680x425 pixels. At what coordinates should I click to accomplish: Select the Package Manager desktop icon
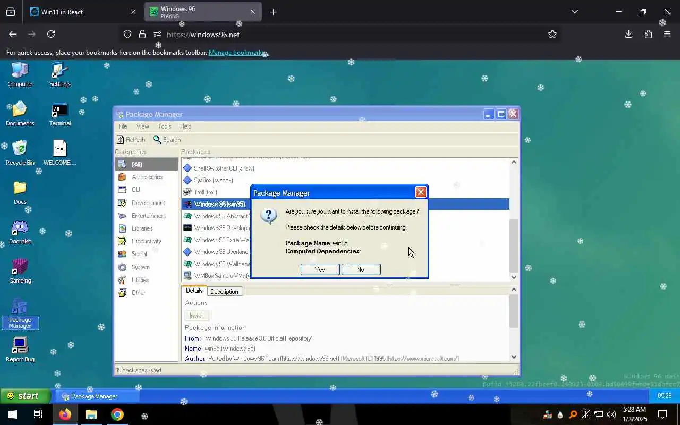20,313
